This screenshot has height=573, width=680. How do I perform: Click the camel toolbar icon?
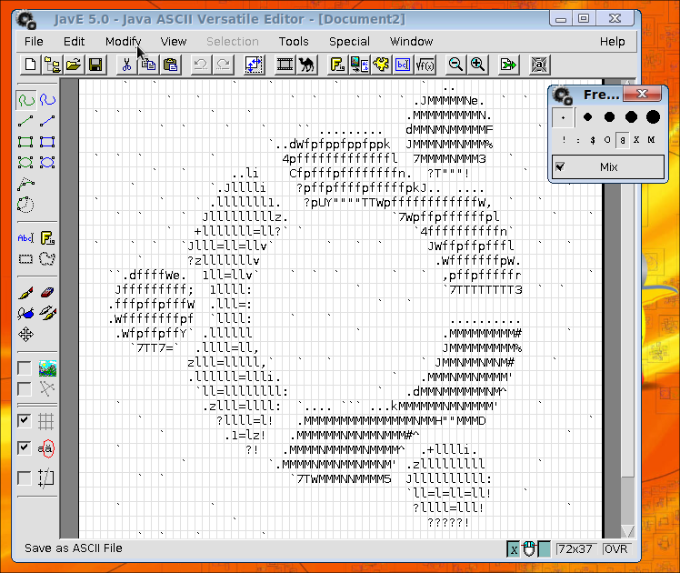coord(306,65)
